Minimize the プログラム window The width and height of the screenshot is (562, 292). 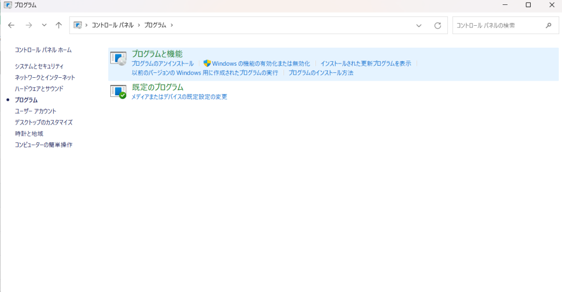pos(505,5)
